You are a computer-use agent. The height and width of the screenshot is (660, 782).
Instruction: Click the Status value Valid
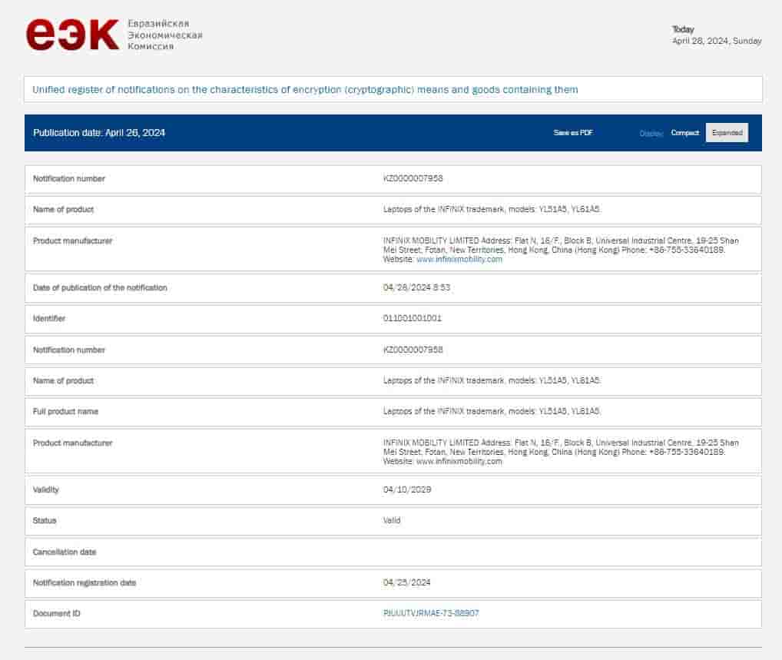tap(392, 520)
